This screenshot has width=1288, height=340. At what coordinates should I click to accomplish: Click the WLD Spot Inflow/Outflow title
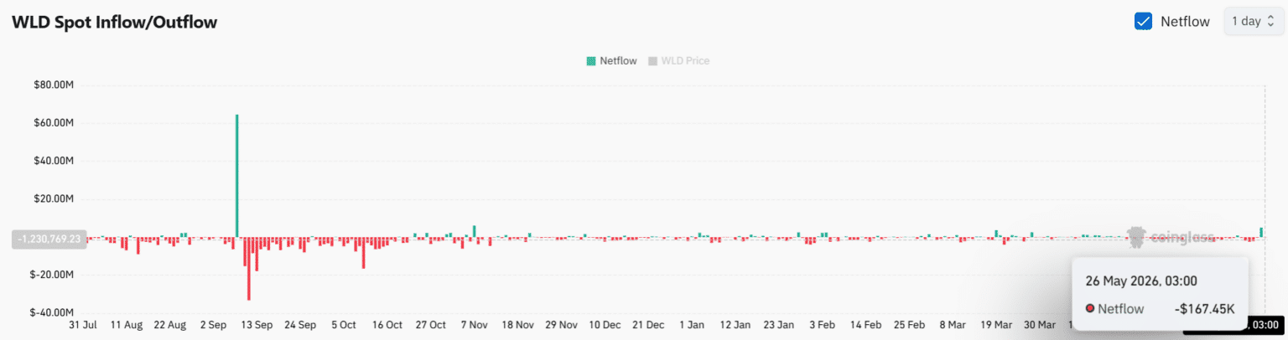(x=114, y=23)
